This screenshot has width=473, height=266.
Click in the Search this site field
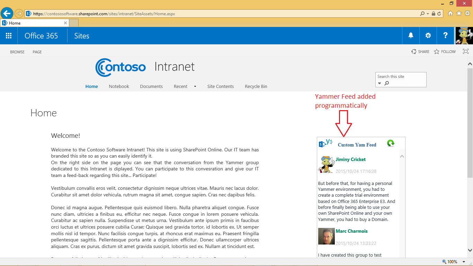401,77
